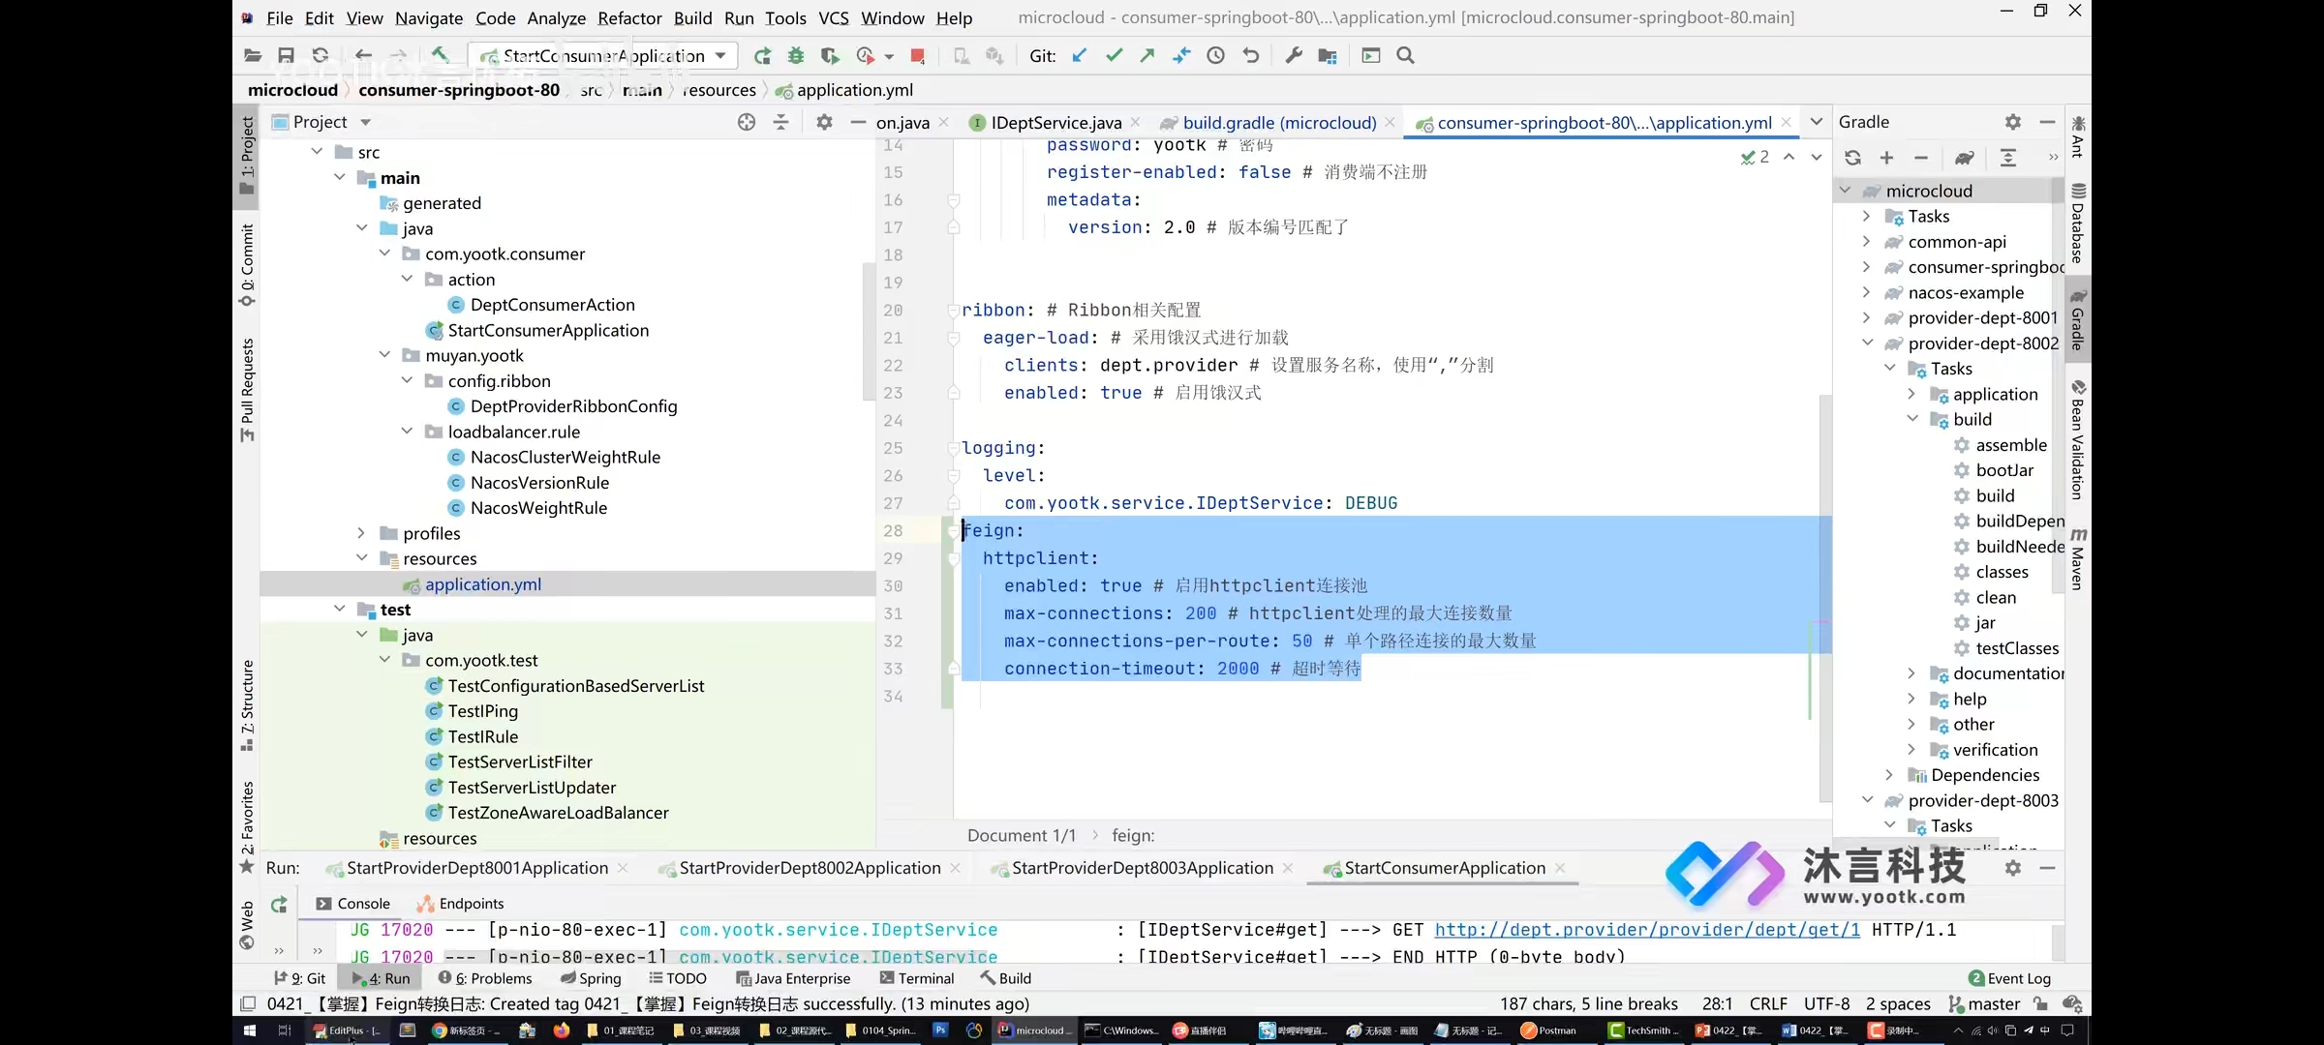2324x1045 pixels.
Task: Collapse the main folder in tree
Action: tap(340, 177)
